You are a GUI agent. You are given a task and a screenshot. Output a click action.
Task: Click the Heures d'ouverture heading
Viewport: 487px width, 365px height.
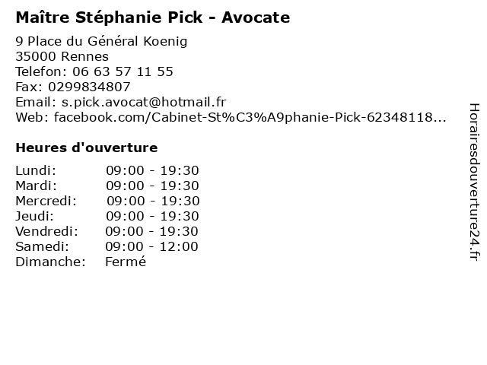(86, 147)
